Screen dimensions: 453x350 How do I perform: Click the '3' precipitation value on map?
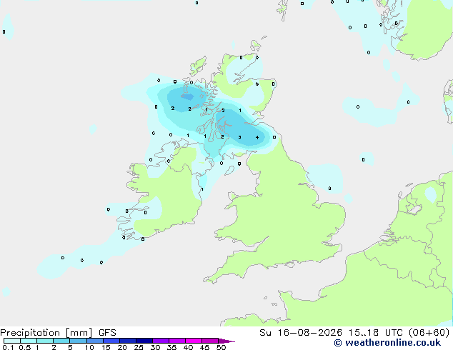239,137
